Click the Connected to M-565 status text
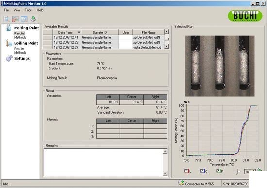267x188 pixels. pos(199,184)
